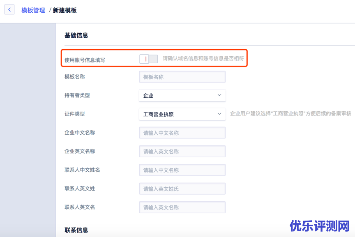The width and height of the screenshot is (355, 237).
Task: Click the 使用账号信息填写 label text
Action: (85, 60)
